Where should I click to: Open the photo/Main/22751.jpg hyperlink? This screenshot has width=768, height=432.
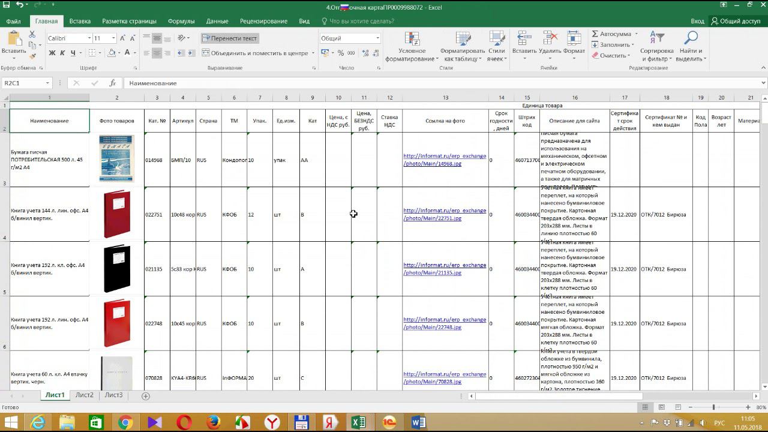click(x=432, y=218)
